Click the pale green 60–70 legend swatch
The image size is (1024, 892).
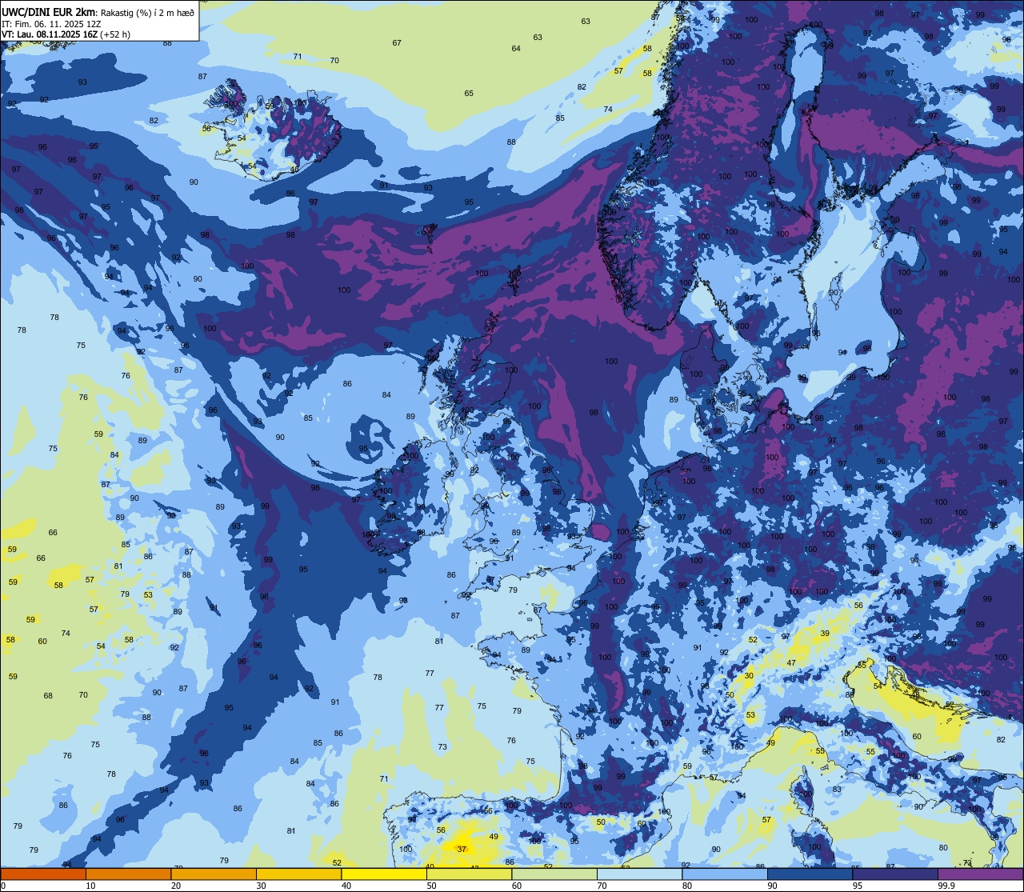(554, 874)
